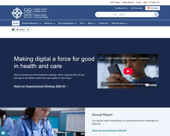Go to the Home tab
The height and width of the screenshot is (136, 170).
point(16,23)
